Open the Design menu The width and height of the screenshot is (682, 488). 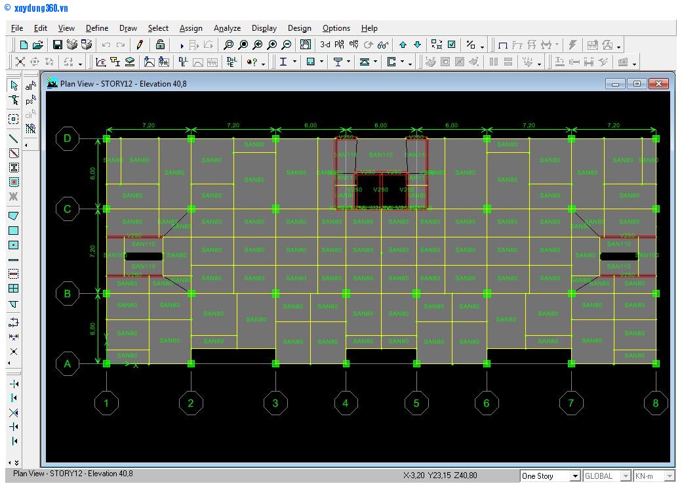[299, 28]
